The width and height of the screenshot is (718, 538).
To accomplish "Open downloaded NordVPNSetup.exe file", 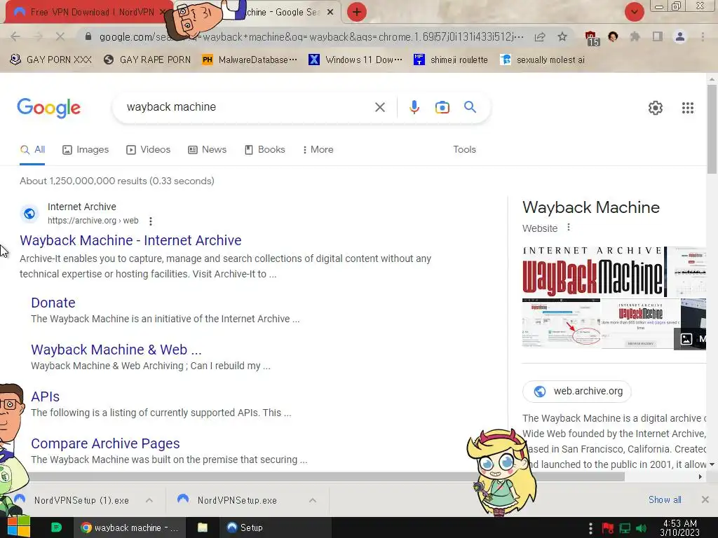I will pos(228,500).
